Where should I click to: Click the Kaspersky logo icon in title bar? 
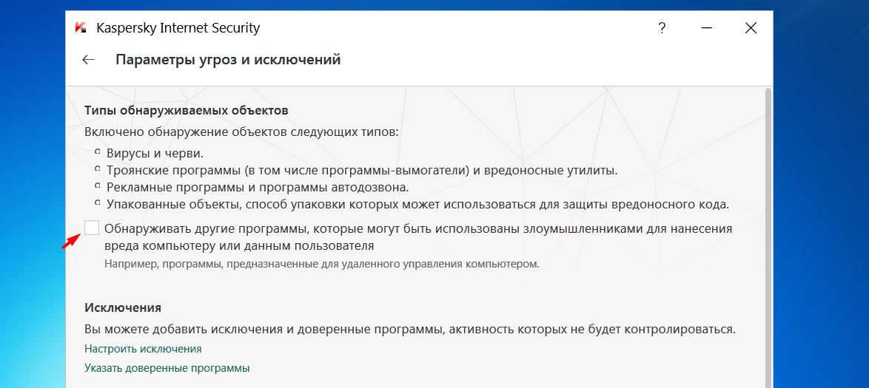pos(81,27)
